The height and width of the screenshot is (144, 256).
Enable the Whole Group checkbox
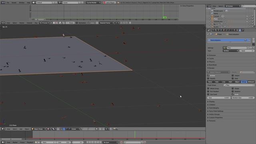click(x=208, y=88)
